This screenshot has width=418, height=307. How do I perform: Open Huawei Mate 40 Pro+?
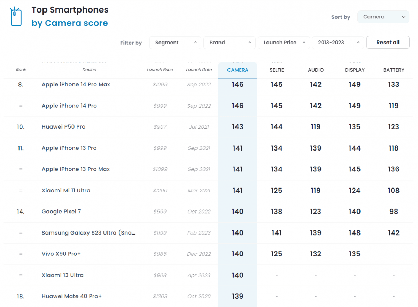tap(72, 296)
